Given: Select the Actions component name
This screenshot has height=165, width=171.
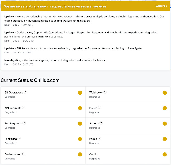Looking at the screenshot, I should (x=94, y=124).
